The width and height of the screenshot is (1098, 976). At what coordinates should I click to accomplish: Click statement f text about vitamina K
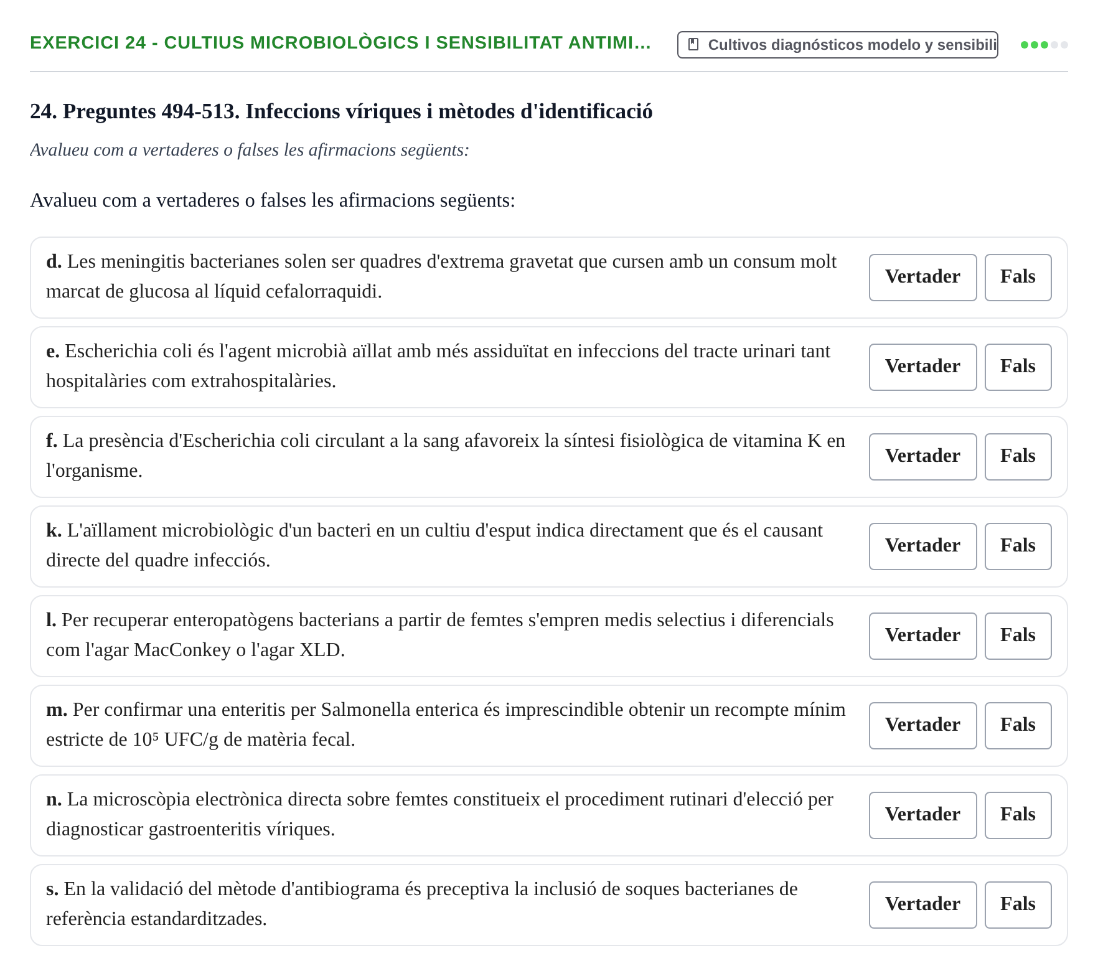tap(446, 456)
